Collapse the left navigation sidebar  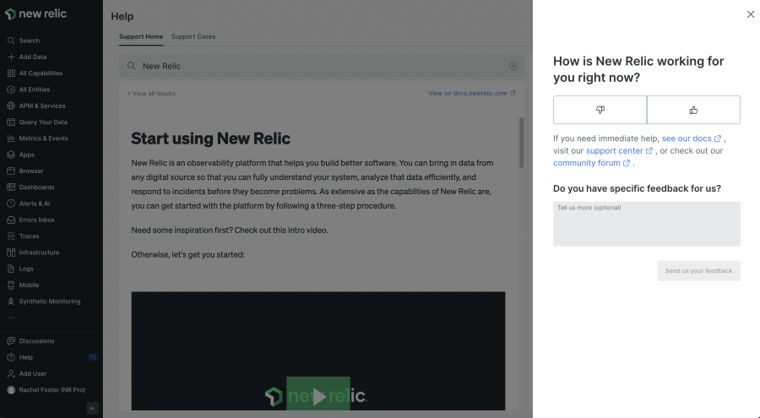(x=92, y=408)
